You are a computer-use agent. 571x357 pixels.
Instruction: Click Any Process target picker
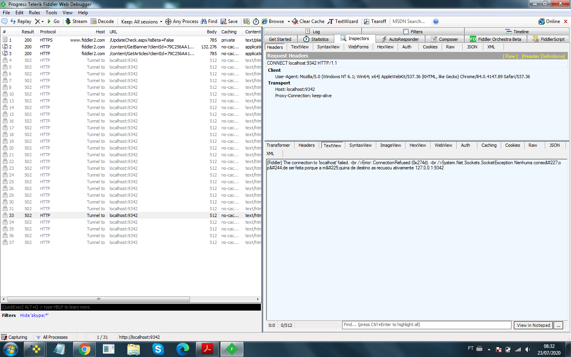click(182, 21)
